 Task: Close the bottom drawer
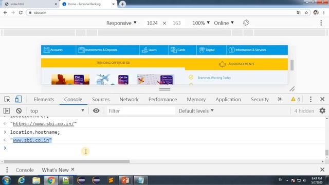[x=322, y=170]
